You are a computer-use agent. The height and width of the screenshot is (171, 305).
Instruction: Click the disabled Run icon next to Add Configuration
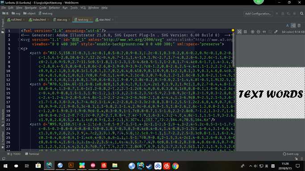pos(277,13)
